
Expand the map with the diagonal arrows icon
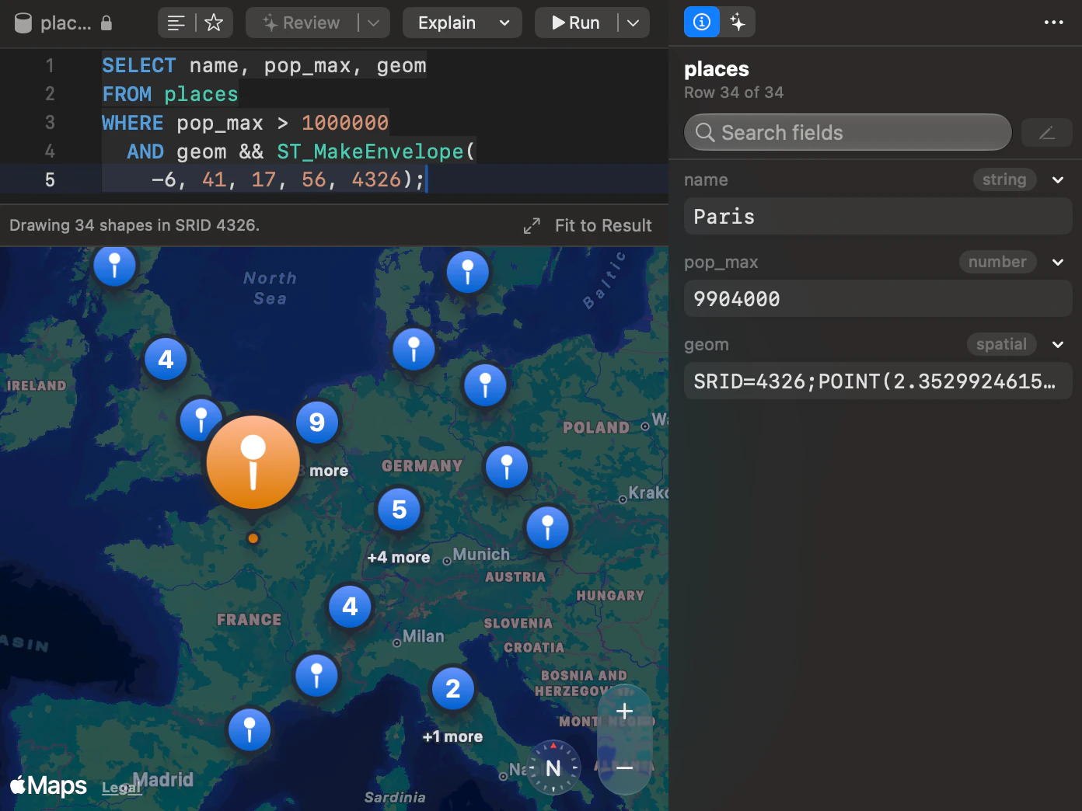click(532, 226)
